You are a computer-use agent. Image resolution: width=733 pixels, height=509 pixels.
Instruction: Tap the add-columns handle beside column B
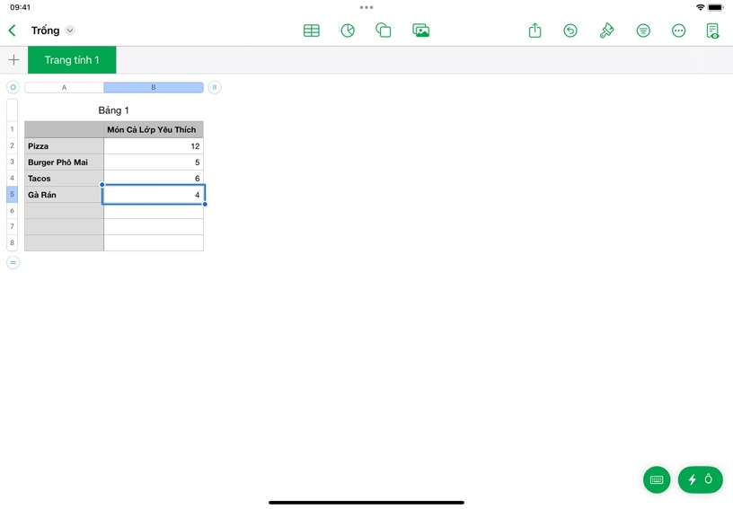tap(215, 88)
